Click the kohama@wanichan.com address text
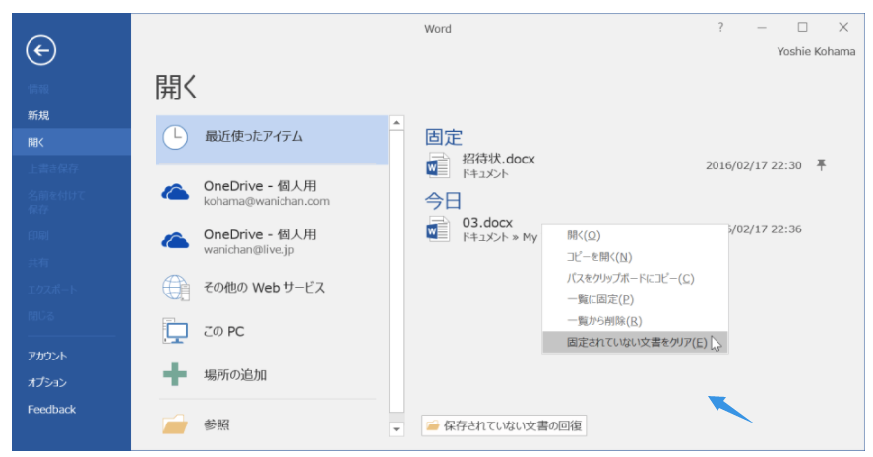The height and width of the screenshot is (457, 873). pyautogui.click(x=266, y=201)
